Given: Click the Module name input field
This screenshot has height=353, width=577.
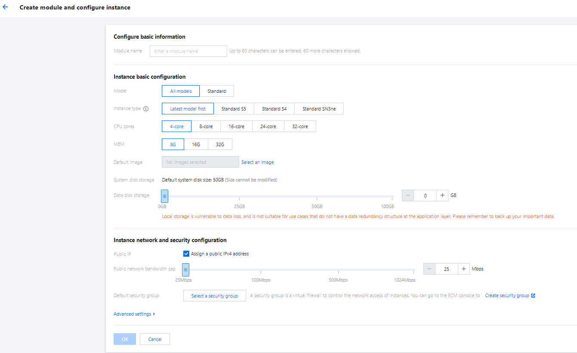Looking at the screenshot, I should click(x=188, y=51).
